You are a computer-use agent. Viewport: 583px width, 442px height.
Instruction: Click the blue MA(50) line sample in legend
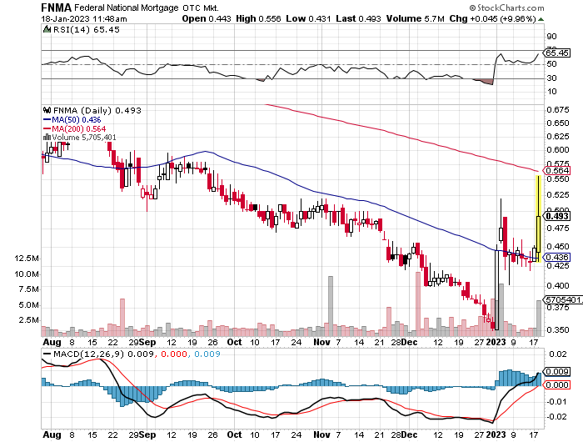47,120
